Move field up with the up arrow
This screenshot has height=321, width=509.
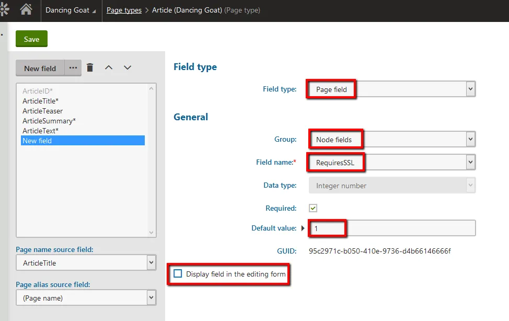point(109,67)
